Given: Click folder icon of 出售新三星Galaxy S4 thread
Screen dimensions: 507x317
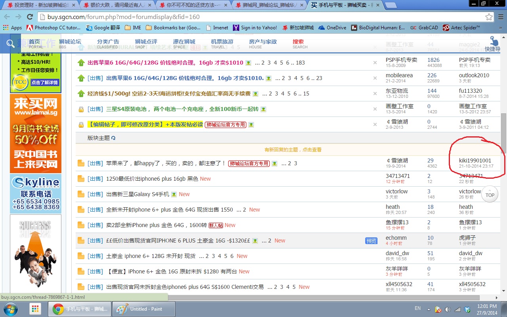Looking at the screenshot, I should pos(81,194).
